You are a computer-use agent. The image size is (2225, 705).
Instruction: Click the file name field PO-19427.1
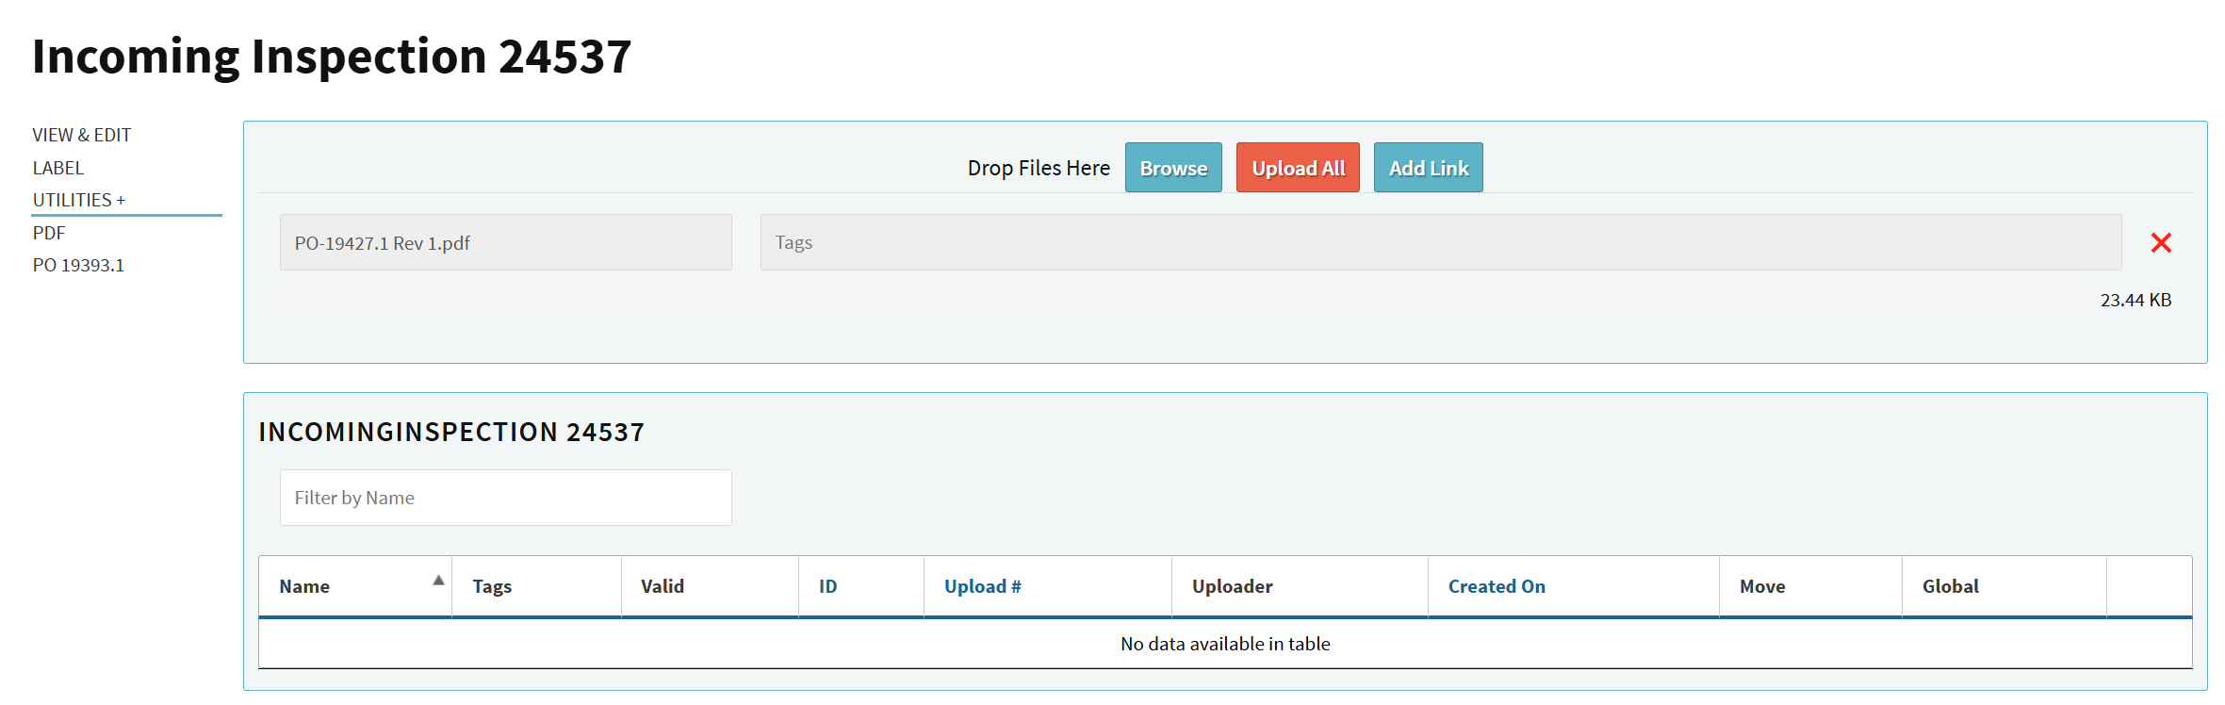[x=505, y=242]
